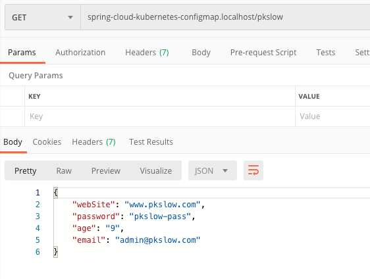Go to the Tests tab

click(x=326, y=53)
